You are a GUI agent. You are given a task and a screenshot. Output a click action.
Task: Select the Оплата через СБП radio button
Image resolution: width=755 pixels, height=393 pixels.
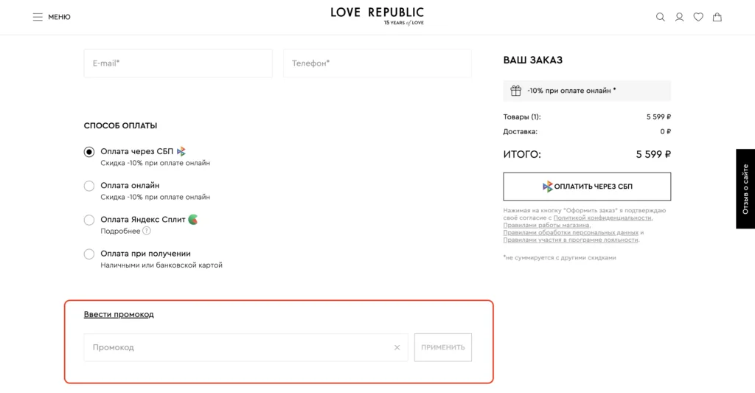point(89,152)
